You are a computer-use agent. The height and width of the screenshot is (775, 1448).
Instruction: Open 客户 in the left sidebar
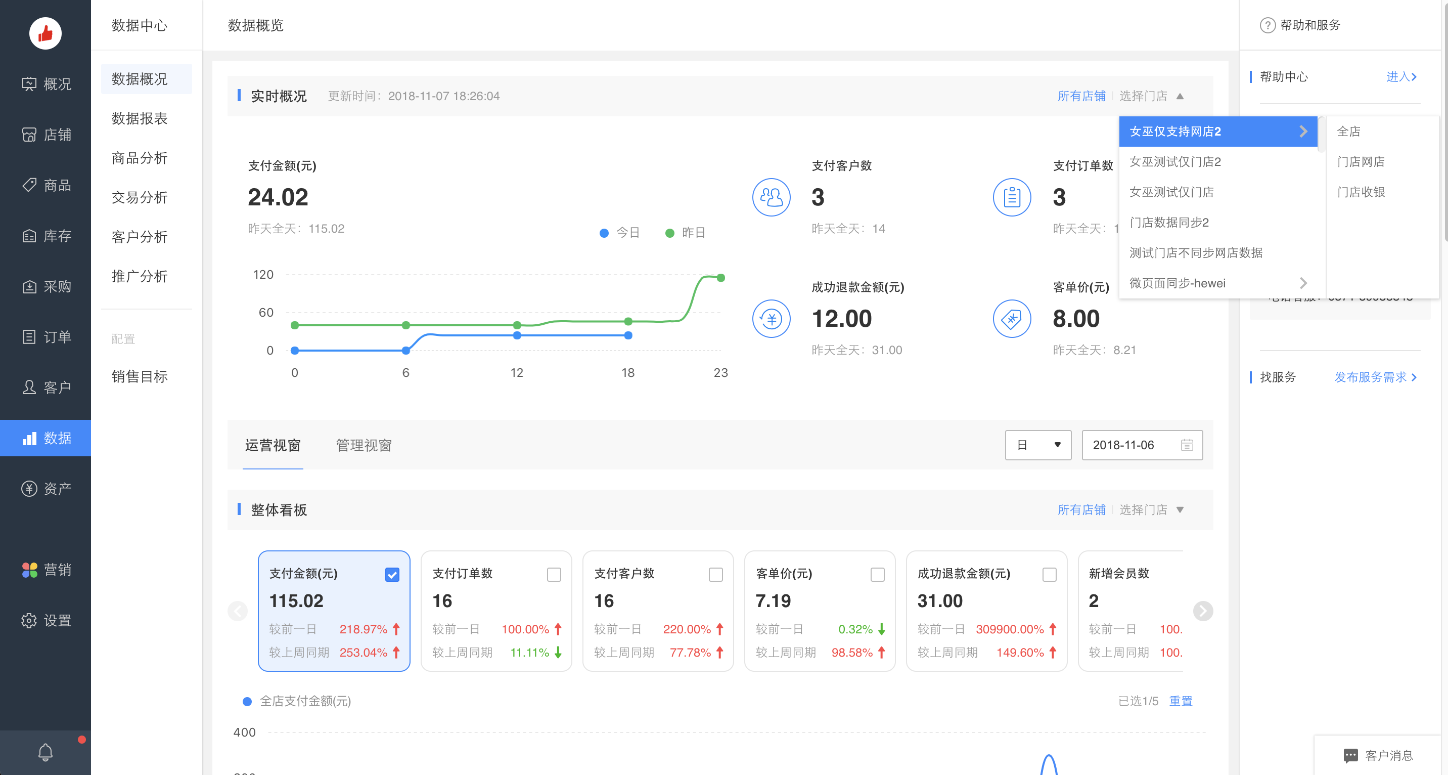[x=46, y=387]
